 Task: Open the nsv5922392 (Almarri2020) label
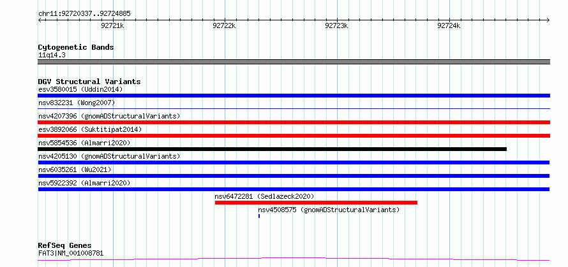click(84, 183)
